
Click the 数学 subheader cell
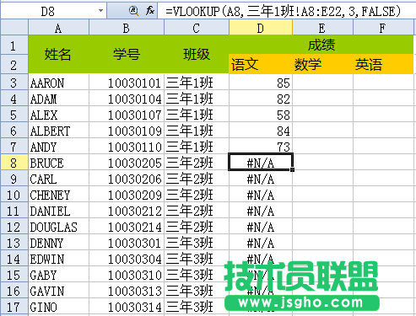click(x=322, y=64)
